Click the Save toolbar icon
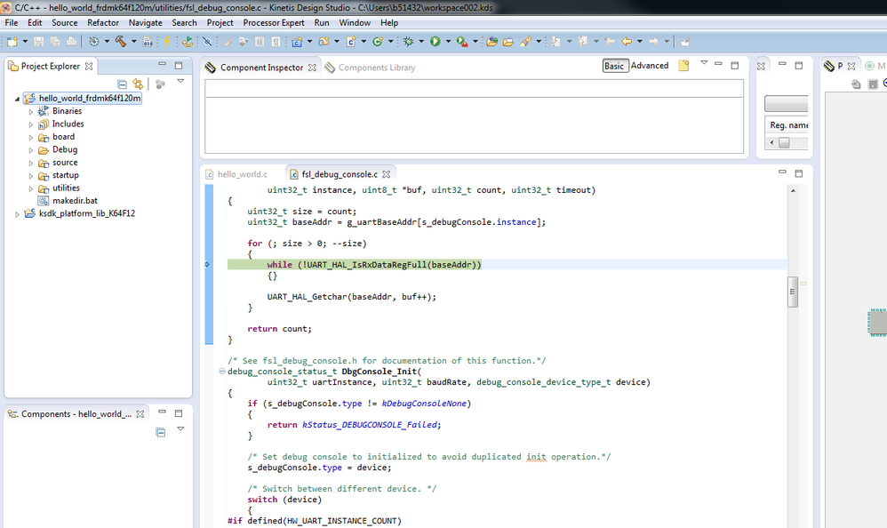 (x=38, y=41)
